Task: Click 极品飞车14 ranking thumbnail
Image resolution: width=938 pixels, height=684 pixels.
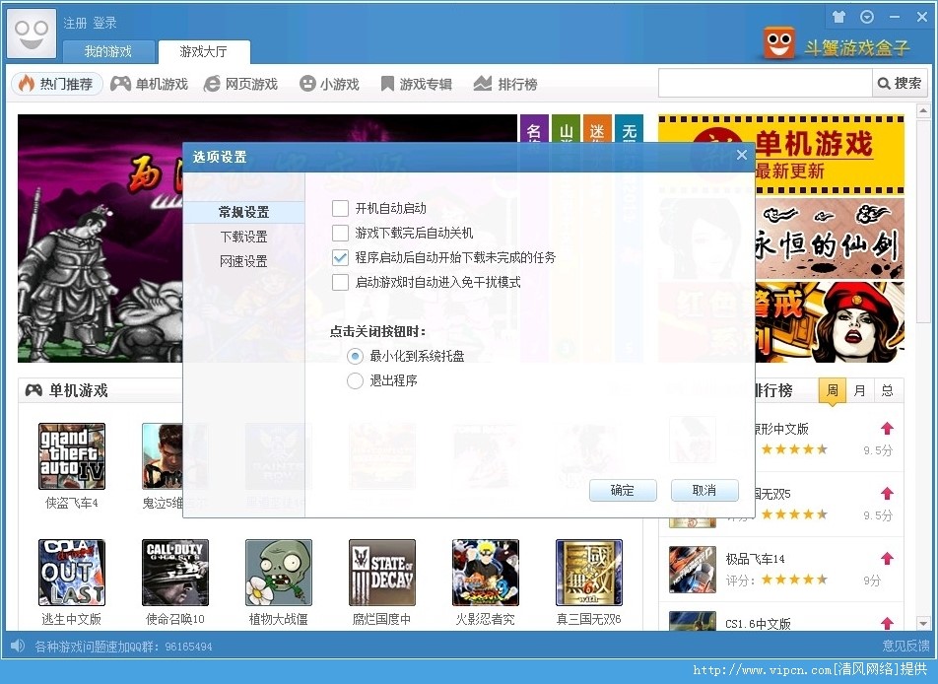Action: pos(692,569)
